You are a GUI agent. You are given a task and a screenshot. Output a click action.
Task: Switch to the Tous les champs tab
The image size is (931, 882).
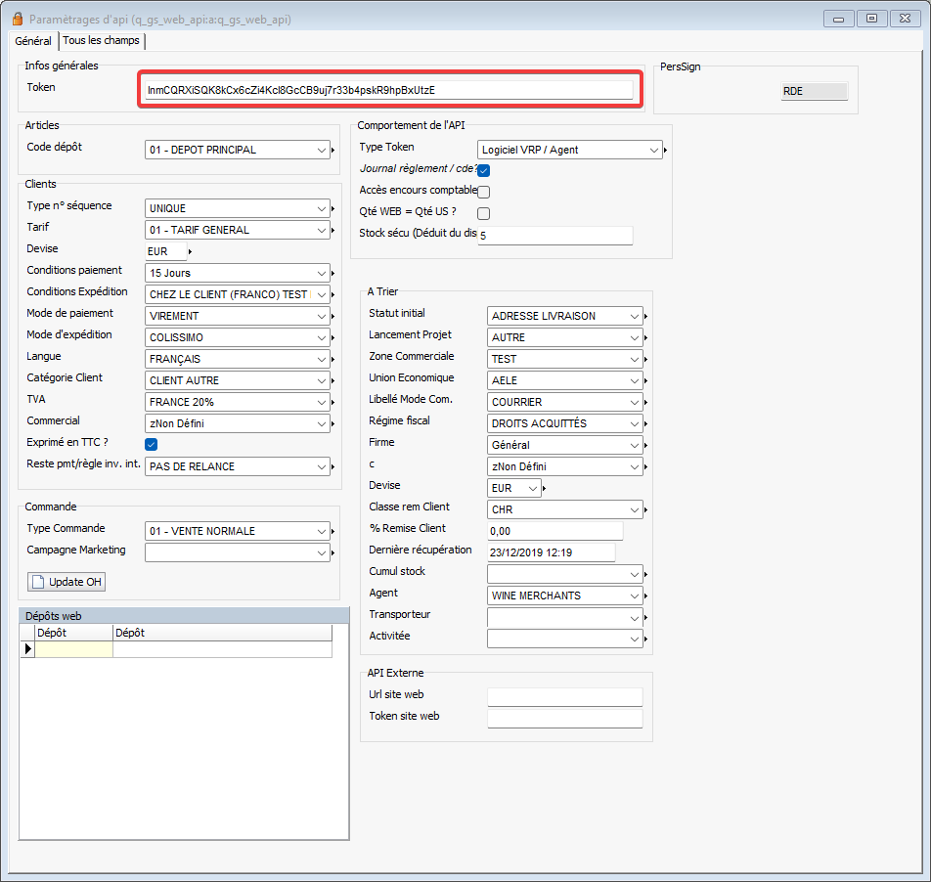point(102,41)
